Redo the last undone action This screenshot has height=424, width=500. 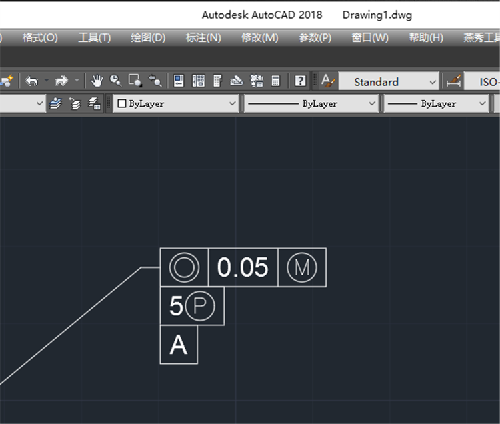(x=61, y=81)
